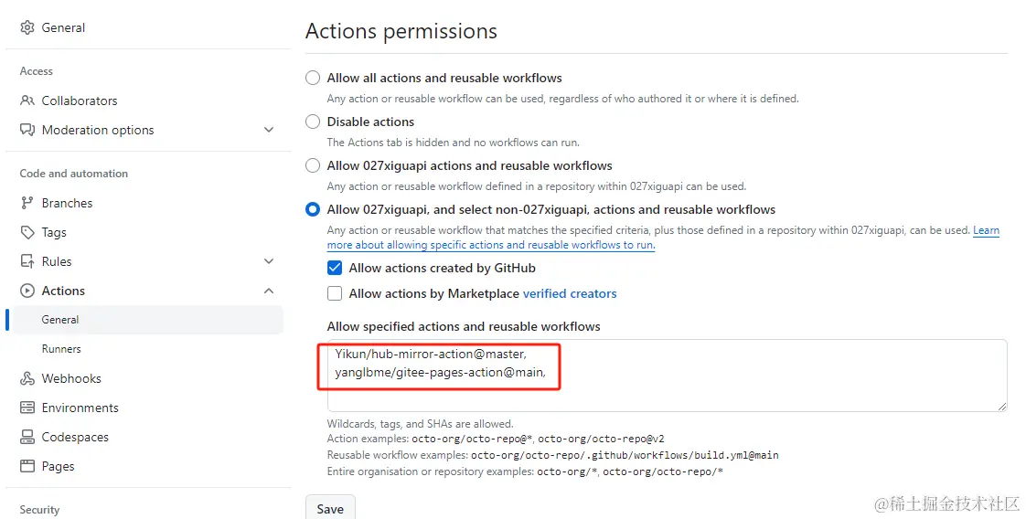Enable Allow actions by Marketplace verified creators
Image resolution: width=1026 pixels, height=519 pixels.
pos(335,293)
